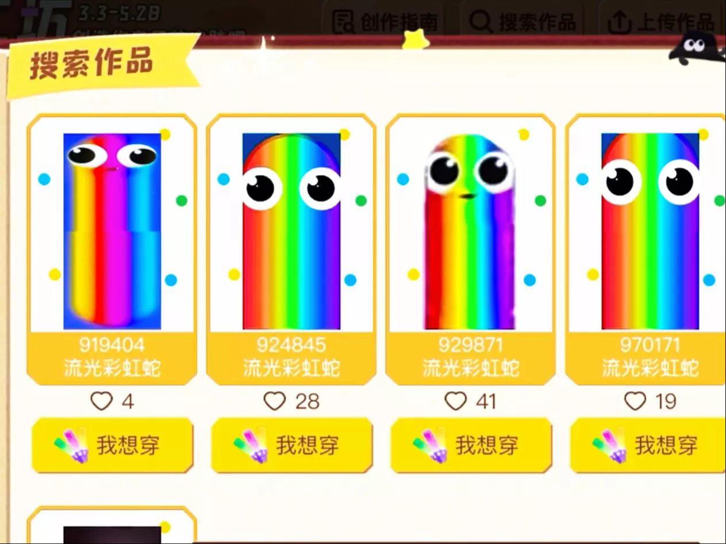Screen dimensions: 726x544
Task: Click the 流光彩虹蛇 label of skin 929871
Action: click(x=471, y=368)
